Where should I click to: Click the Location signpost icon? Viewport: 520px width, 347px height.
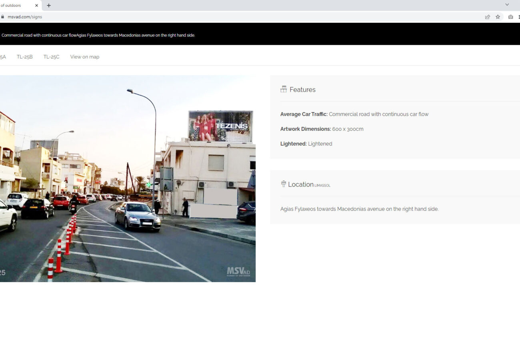(x=284, y=184)
